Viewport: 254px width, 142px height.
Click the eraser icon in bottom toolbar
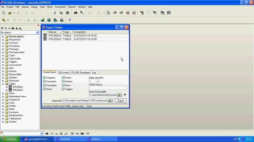[x=66, y=134]
